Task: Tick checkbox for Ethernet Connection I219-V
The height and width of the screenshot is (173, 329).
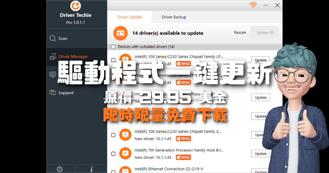Action: click(113, 172)
